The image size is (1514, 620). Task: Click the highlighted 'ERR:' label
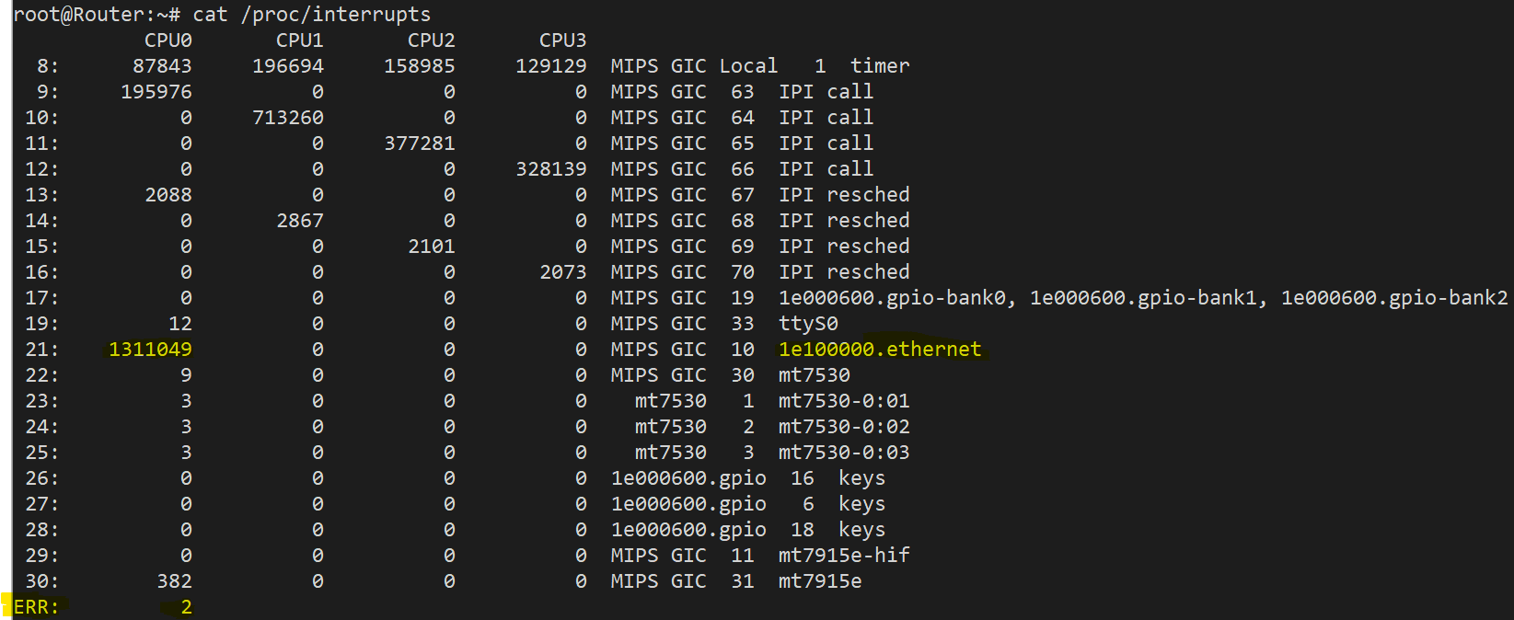pos(37,607)
